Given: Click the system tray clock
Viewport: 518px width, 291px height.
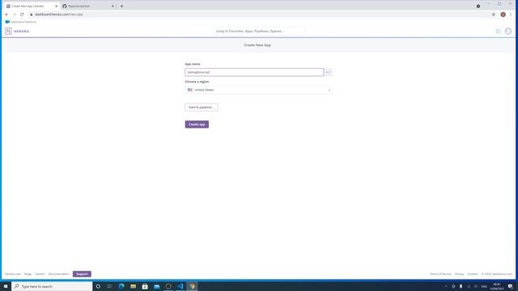Looking at the screenshot, I should click(496, 286).
